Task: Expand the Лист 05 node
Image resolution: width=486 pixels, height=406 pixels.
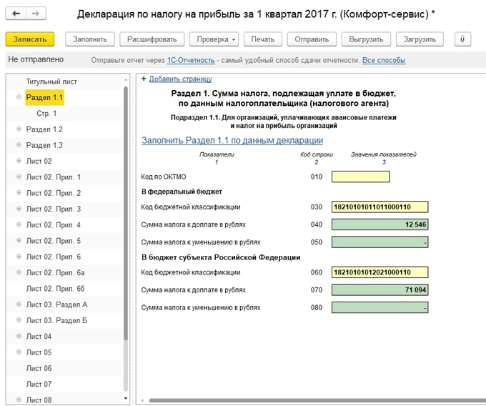Action: click(x=19, y=352)
